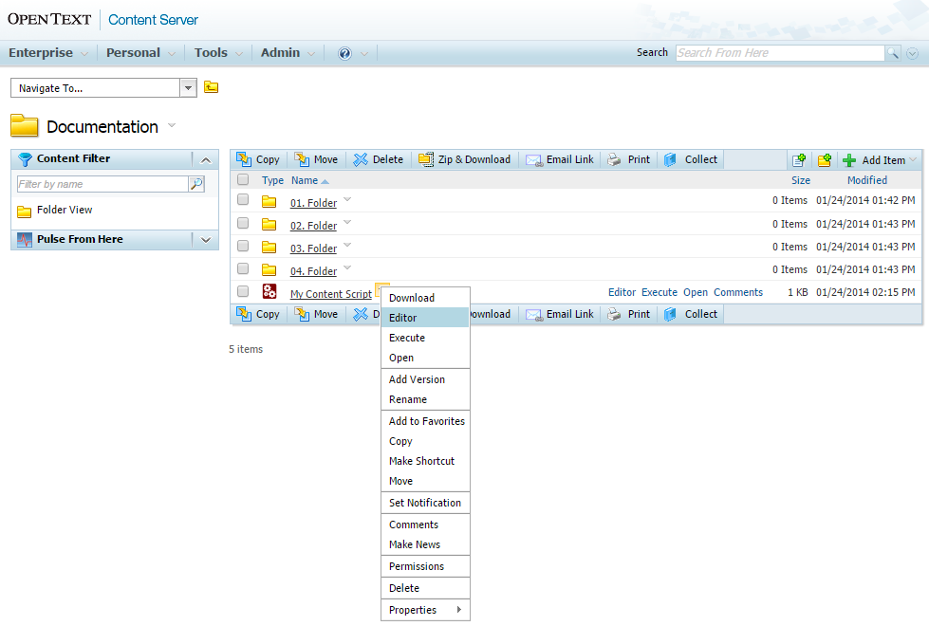The image size is (929, 626).
Task: Click the search magnifier icon in header
Action: click(892, 53)
